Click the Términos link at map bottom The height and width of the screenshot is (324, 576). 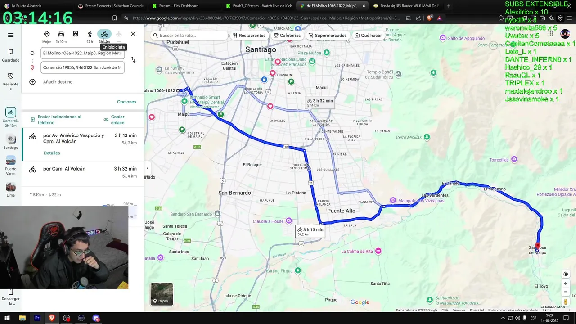pyautogui.click(x=459, y=310)
